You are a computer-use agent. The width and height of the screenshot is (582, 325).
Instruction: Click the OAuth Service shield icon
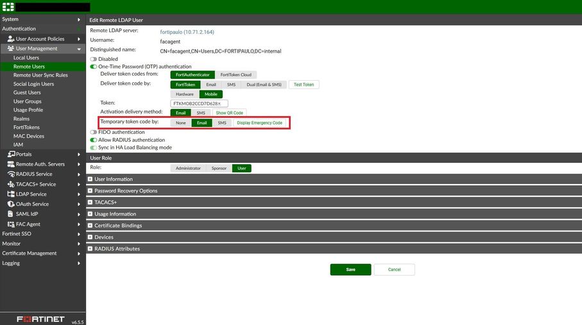pos(11,204)
